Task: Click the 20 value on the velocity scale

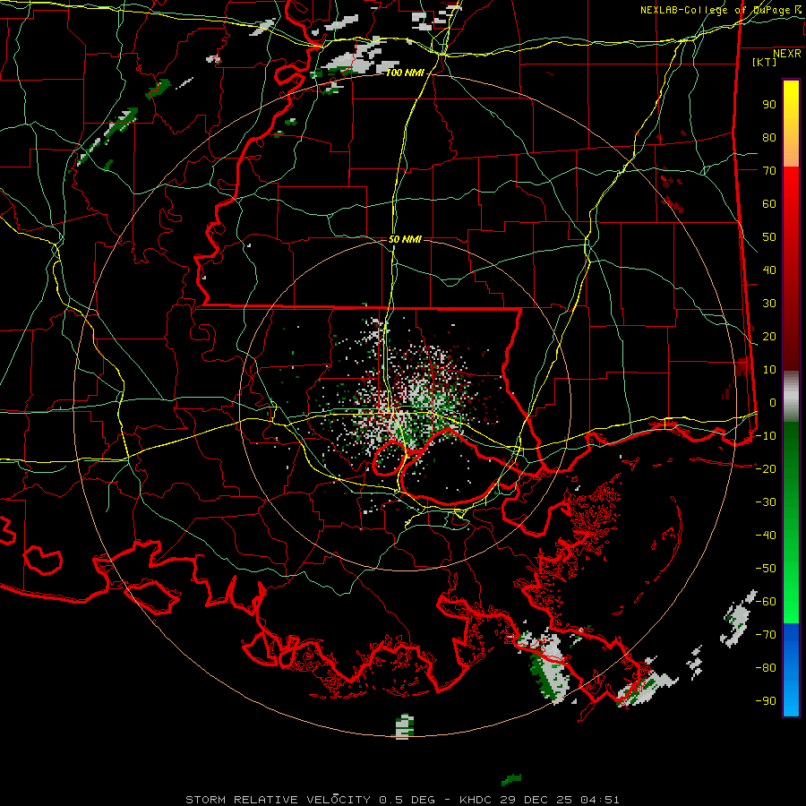Action: pyautogui.click(x=769, y=336)
